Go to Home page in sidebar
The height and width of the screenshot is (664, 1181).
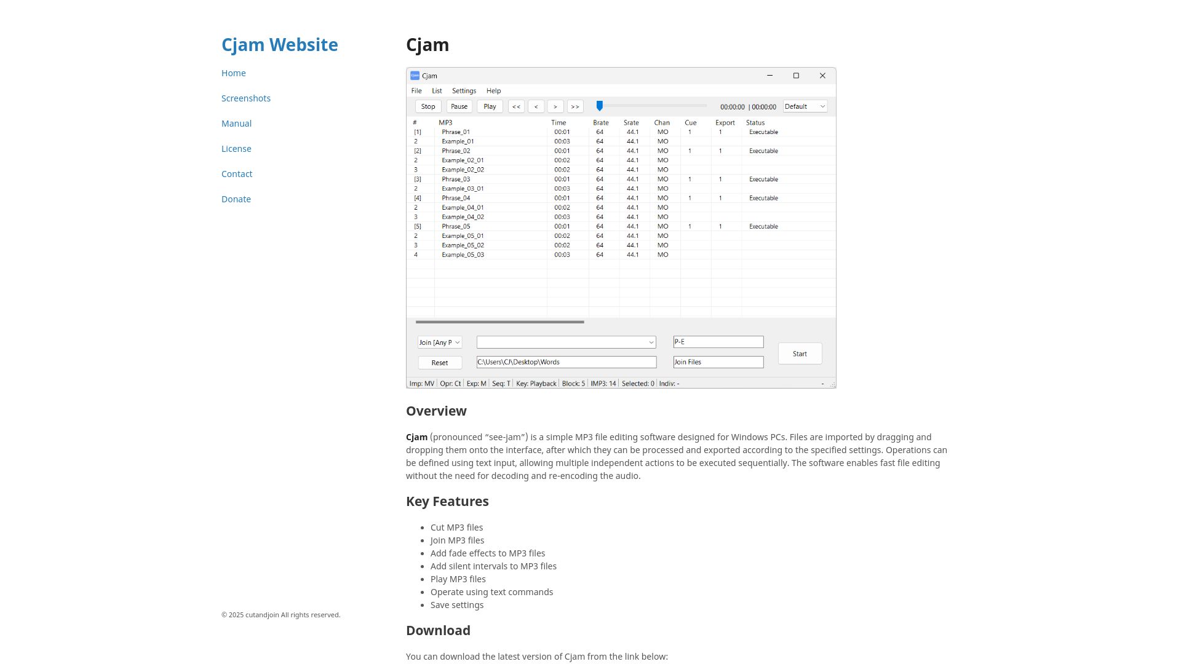[234, 73]
